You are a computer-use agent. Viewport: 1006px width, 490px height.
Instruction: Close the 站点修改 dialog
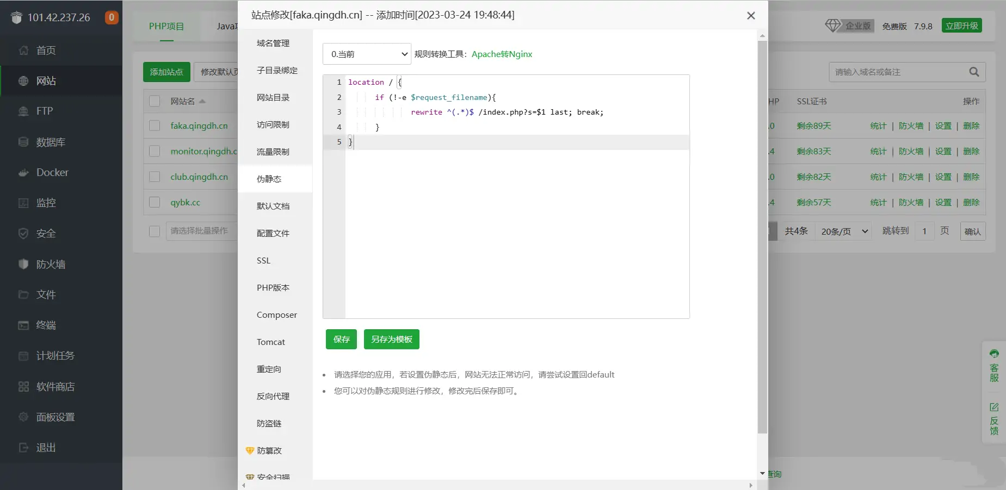click(751, 16)
